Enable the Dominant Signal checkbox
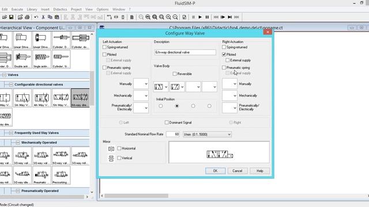 coord(167,122)
